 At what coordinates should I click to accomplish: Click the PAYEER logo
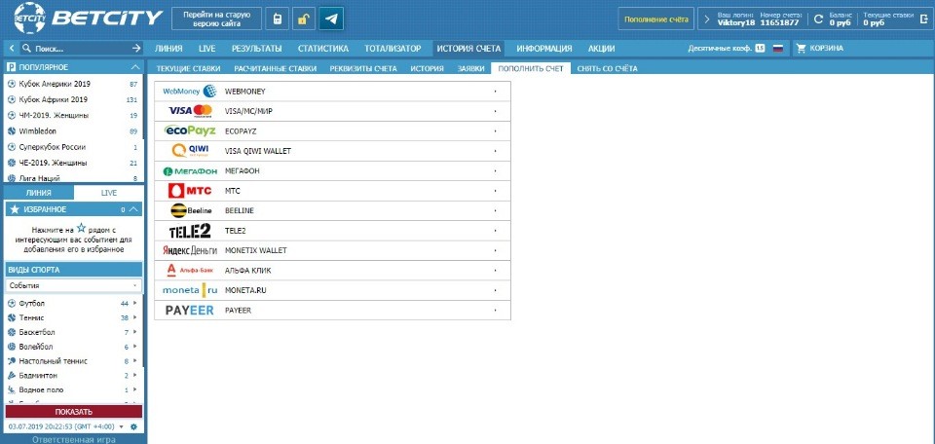pyautogui.click(x=190, y=310)
